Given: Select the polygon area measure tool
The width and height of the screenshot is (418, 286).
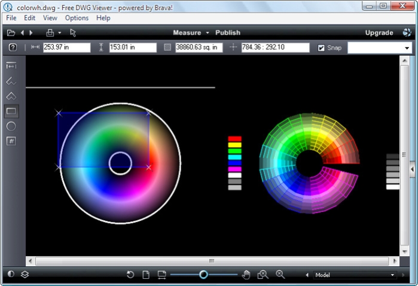Looking at the screenshot, I should 11,96.
